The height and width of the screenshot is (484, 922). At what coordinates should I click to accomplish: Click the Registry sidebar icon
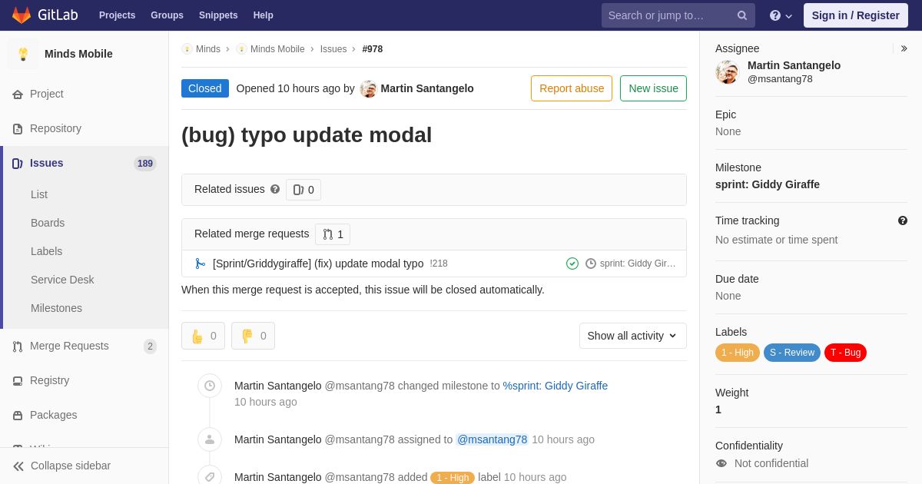[x=18, y=380]
